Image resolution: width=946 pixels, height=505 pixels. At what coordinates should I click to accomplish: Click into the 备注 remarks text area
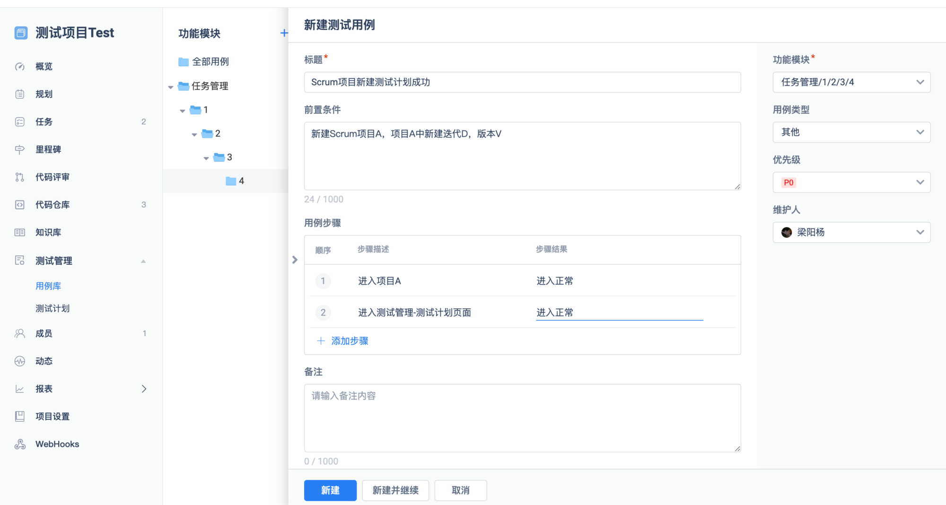[x=522, y=418]
